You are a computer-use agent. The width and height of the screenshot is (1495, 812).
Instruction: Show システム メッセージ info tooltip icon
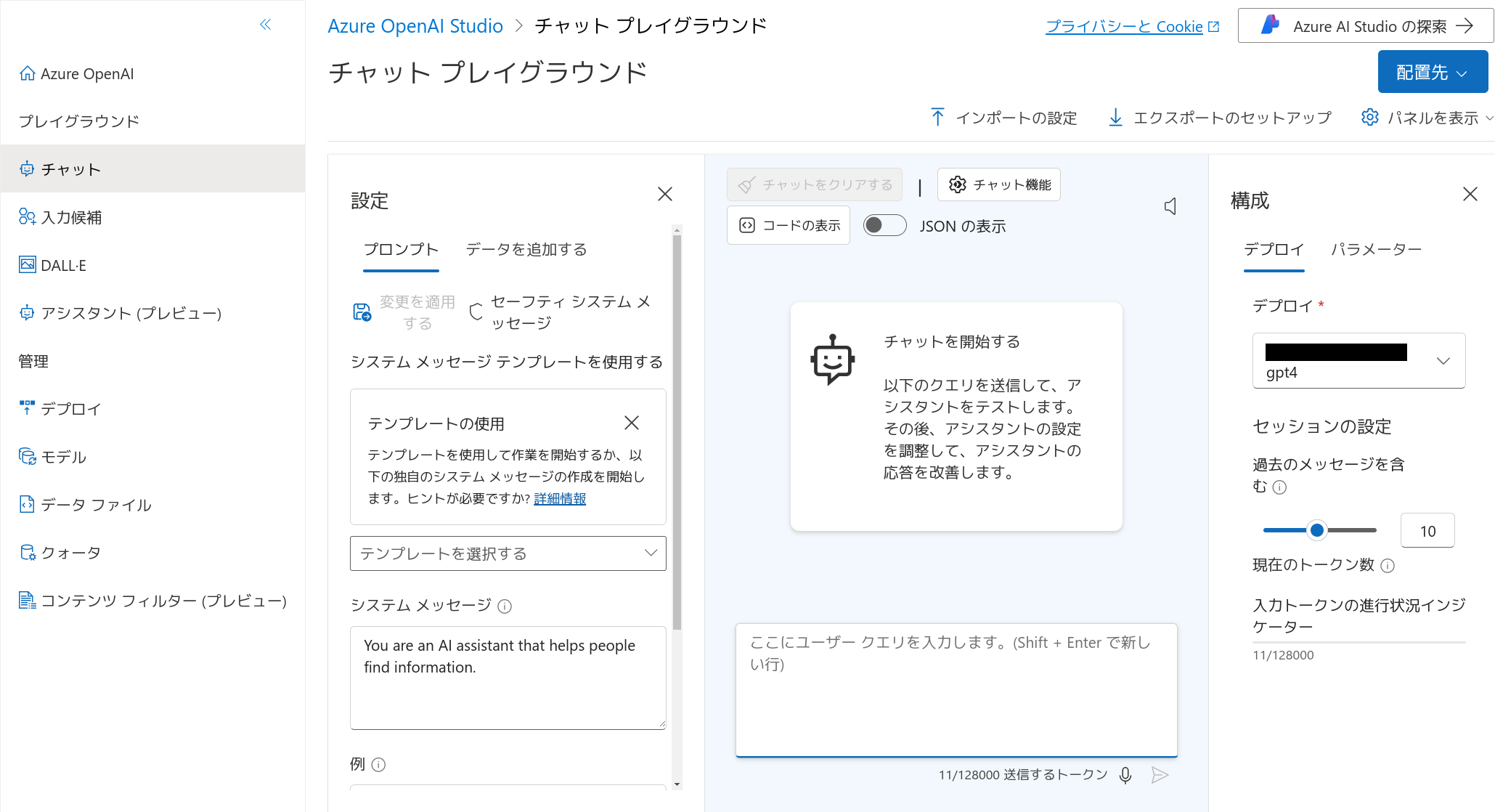click(x=505, y=606)
